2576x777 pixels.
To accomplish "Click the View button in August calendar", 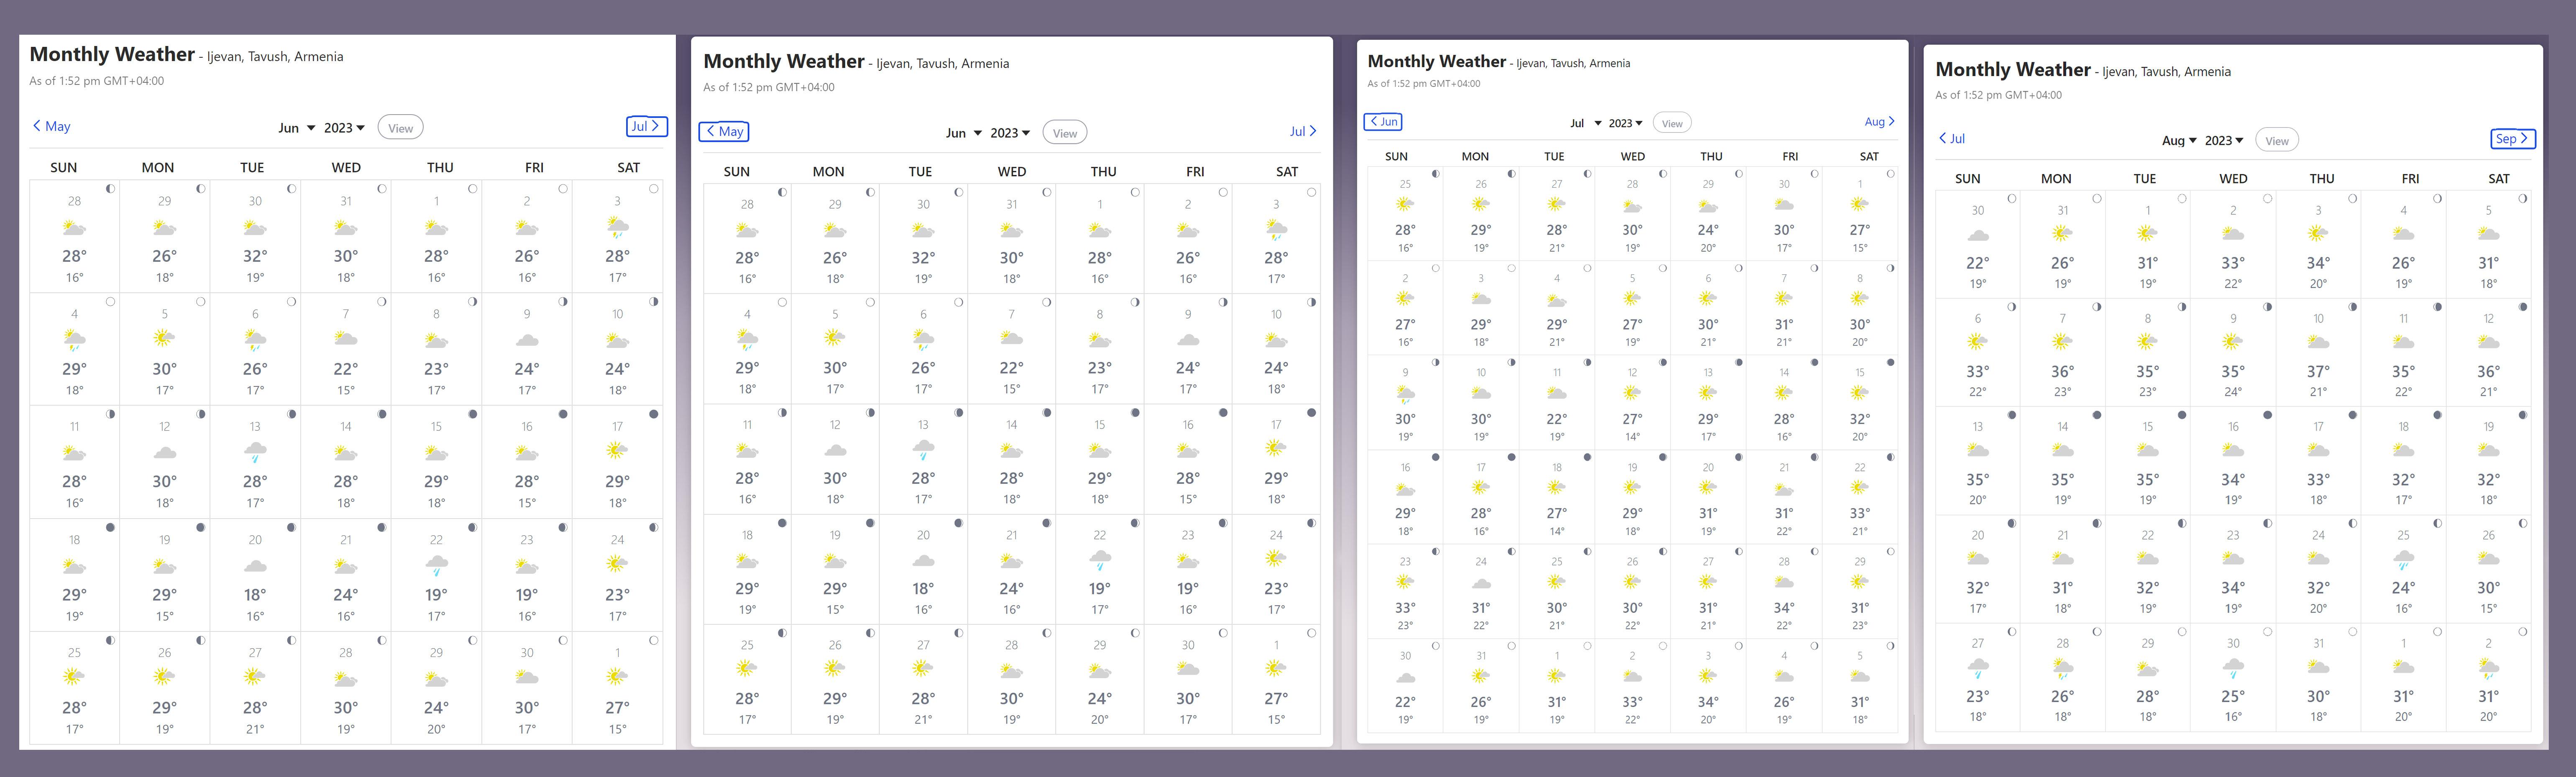I will tap(2277, 141).
